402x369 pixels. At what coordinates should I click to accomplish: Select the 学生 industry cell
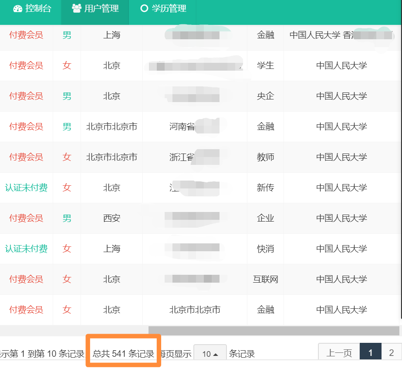click(265, 65)
